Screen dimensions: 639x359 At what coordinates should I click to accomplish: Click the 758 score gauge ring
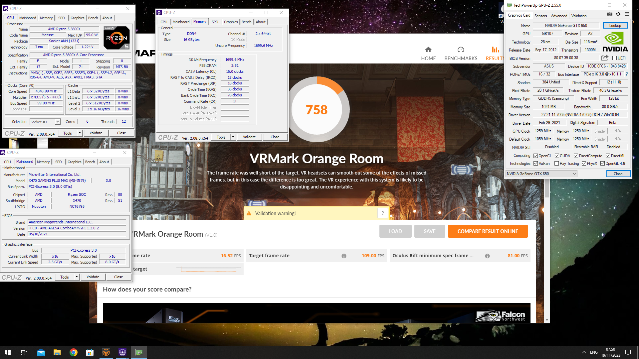click(x=317, y=109)
